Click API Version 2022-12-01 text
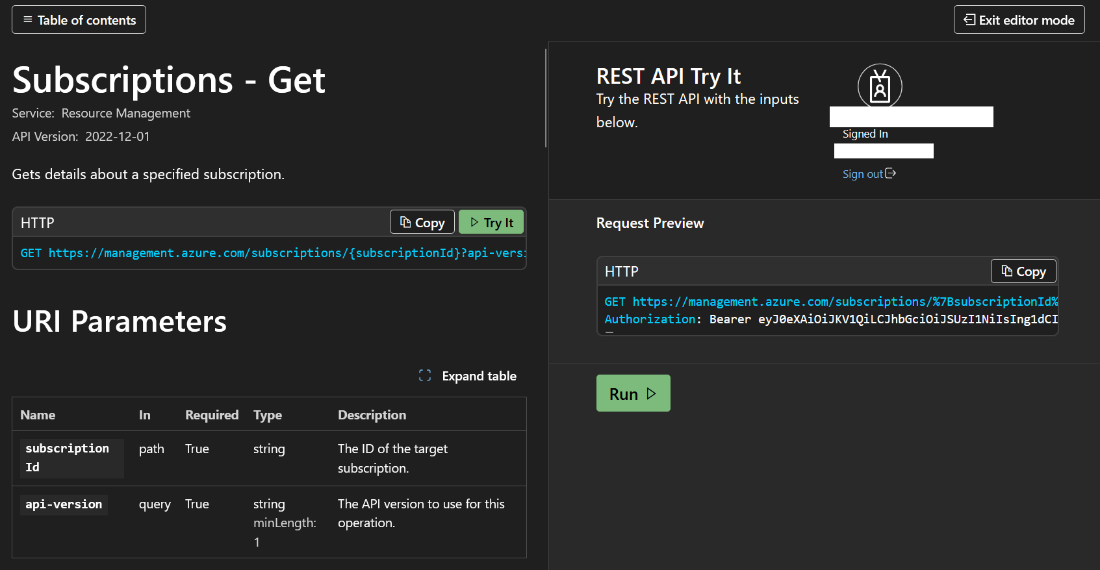The image size is (1100, 570). pos(81,136)
